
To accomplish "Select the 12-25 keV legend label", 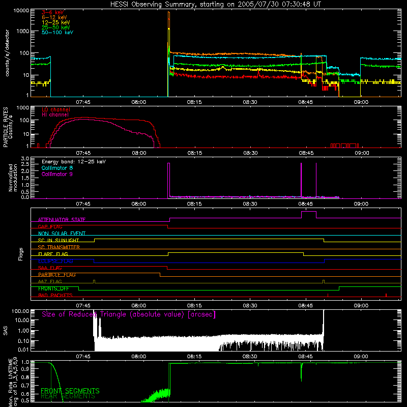I will click(x=56, y=22).
